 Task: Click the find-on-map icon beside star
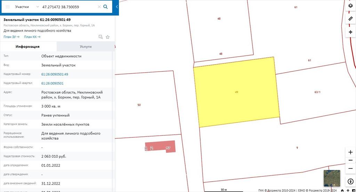pyautogui.click(x=100, y=37)
